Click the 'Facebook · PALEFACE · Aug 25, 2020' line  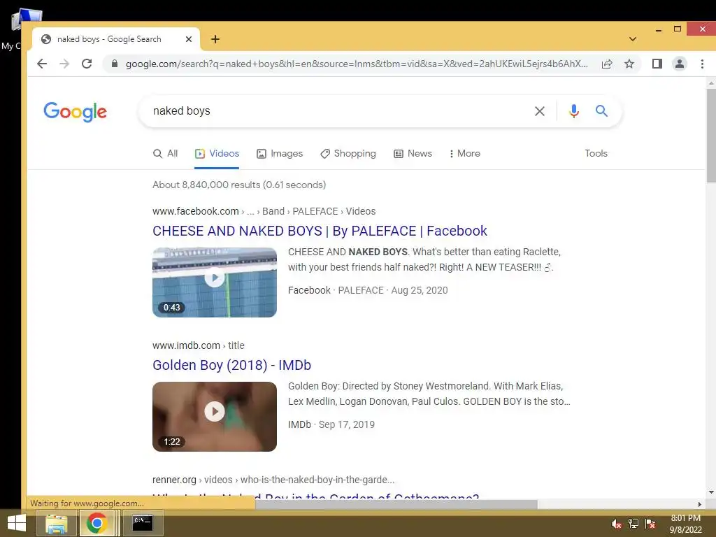point(368,290)
